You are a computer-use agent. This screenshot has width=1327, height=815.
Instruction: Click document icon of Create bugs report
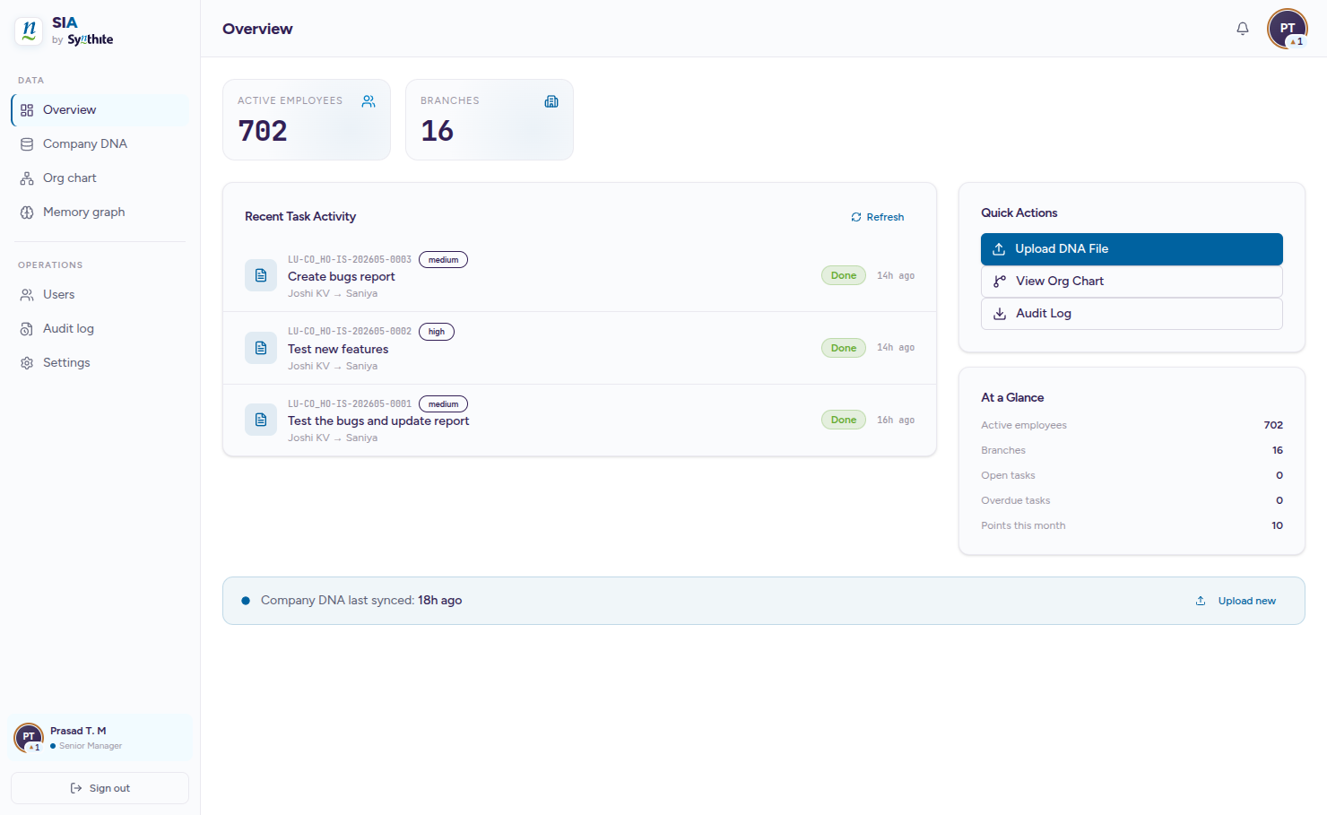pyautogui.click(x=261, y=275)
